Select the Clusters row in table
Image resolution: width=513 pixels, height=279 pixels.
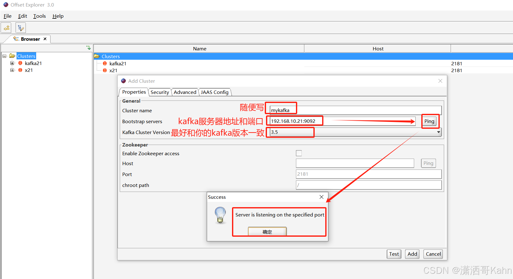[303, 56]
